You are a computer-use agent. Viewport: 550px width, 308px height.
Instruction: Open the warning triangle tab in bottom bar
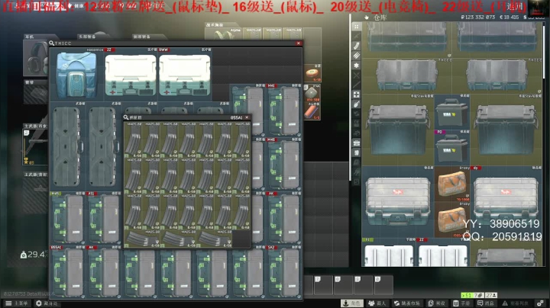(515, 303)
